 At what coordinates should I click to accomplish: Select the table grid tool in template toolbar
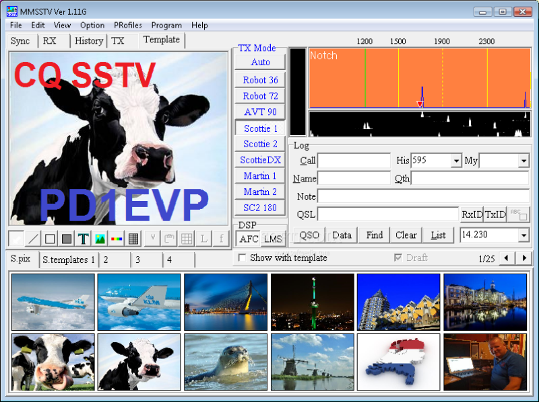pyautogui.click(x=133, y=239)
